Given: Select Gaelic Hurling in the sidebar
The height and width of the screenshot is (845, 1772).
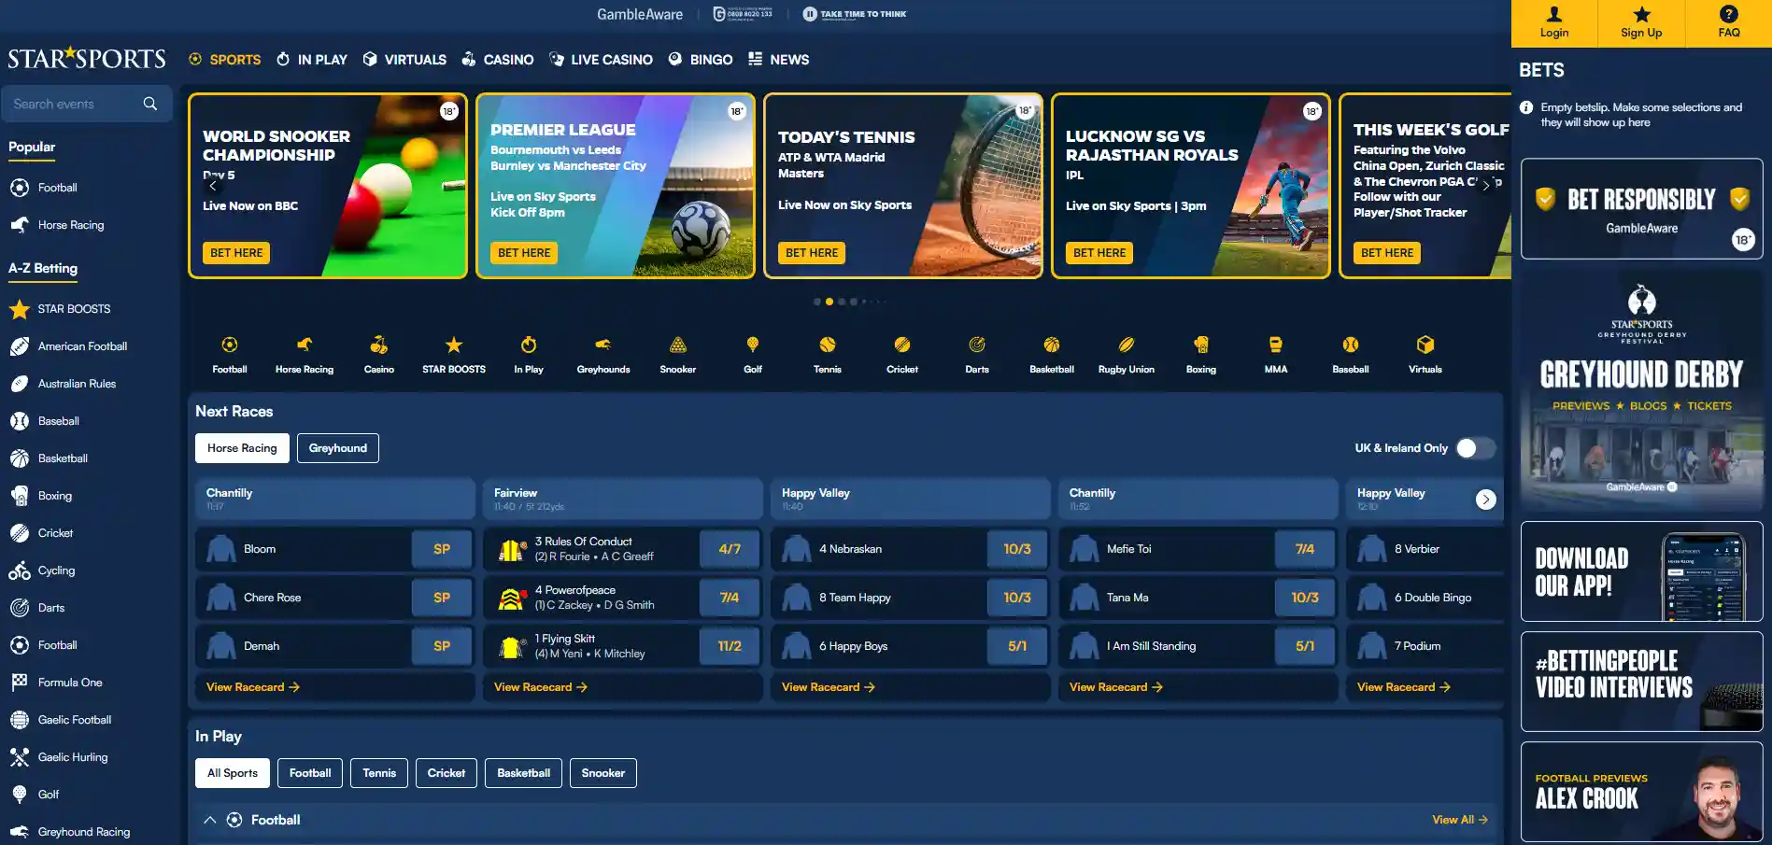Looking at the screenshot, I should [72, 757].
